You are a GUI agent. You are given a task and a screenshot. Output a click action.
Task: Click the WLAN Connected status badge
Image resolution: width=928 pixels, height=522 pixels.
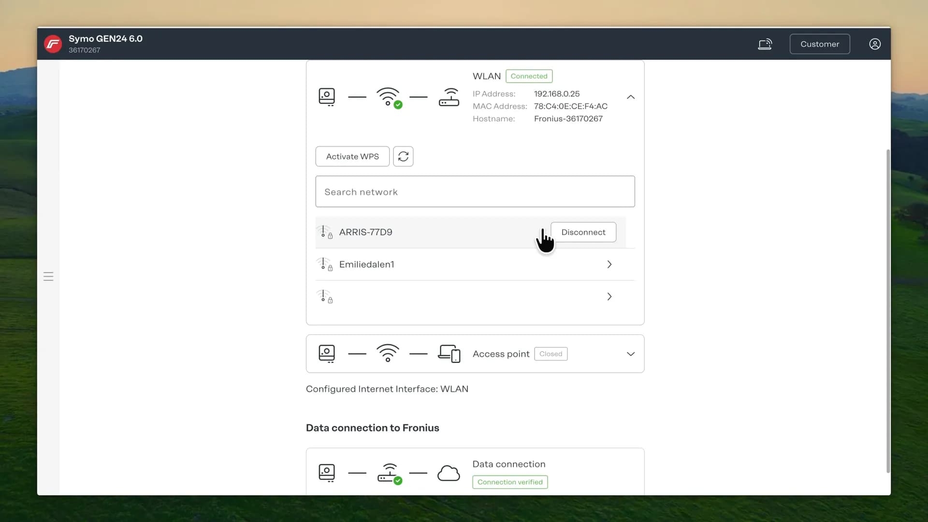click(529, 76)
